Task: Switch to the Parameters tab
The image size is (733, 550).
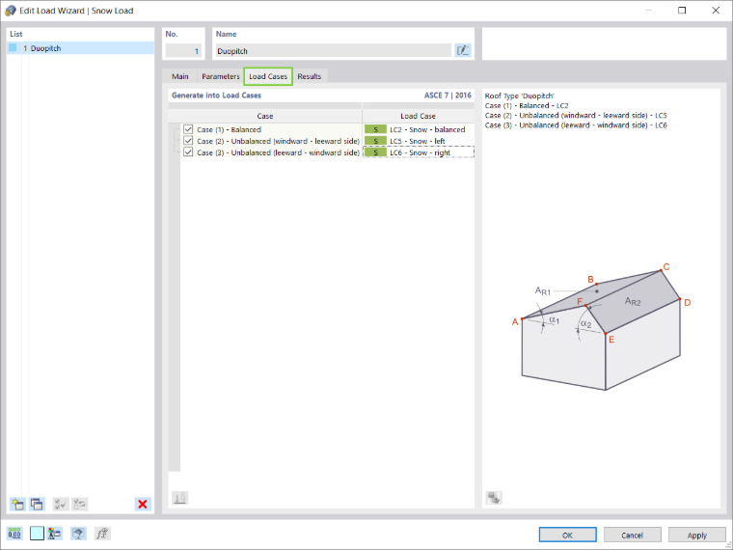Action: click(x=221, y=76)
